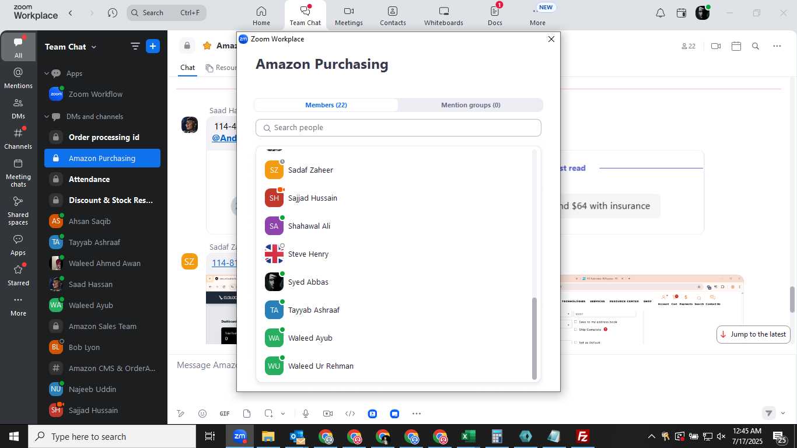Record a video message

pyautogui.click(x=328, y=414)
